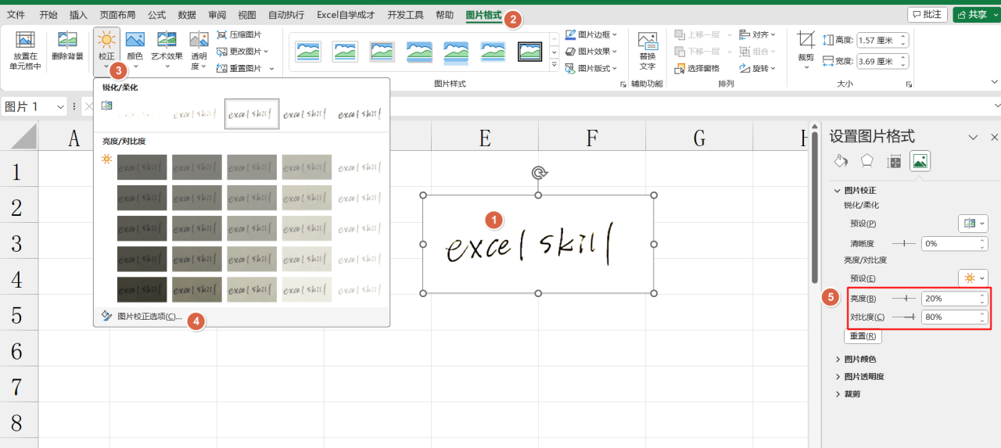Click the 删除背景 tool icon

[x=67, y=41]
